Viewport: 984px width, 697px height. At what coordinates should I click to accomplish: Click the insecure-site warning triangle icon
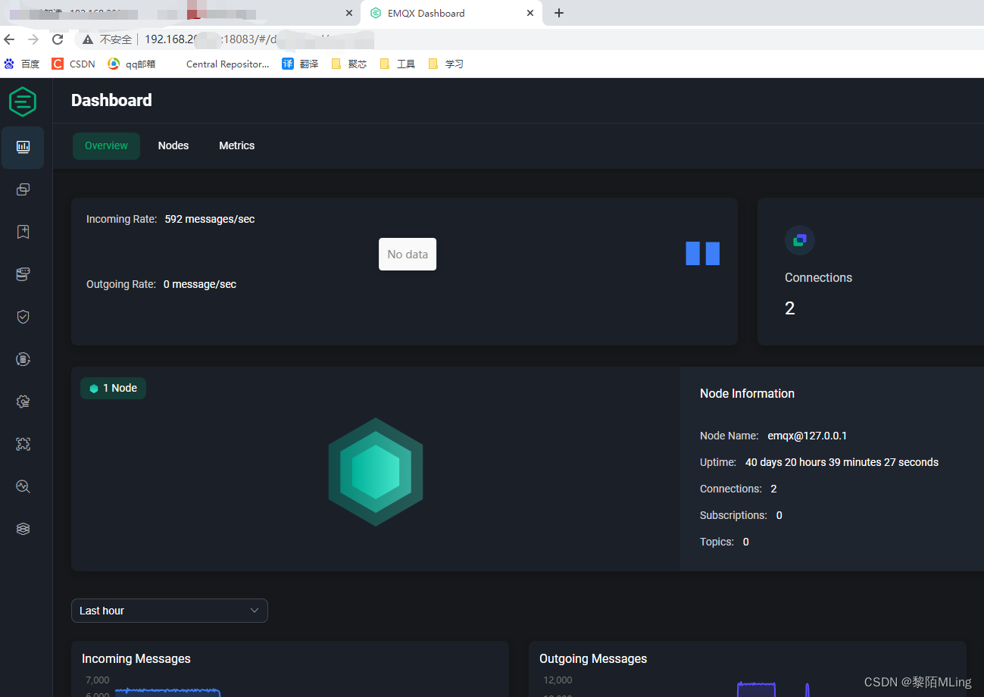(89, 39)
